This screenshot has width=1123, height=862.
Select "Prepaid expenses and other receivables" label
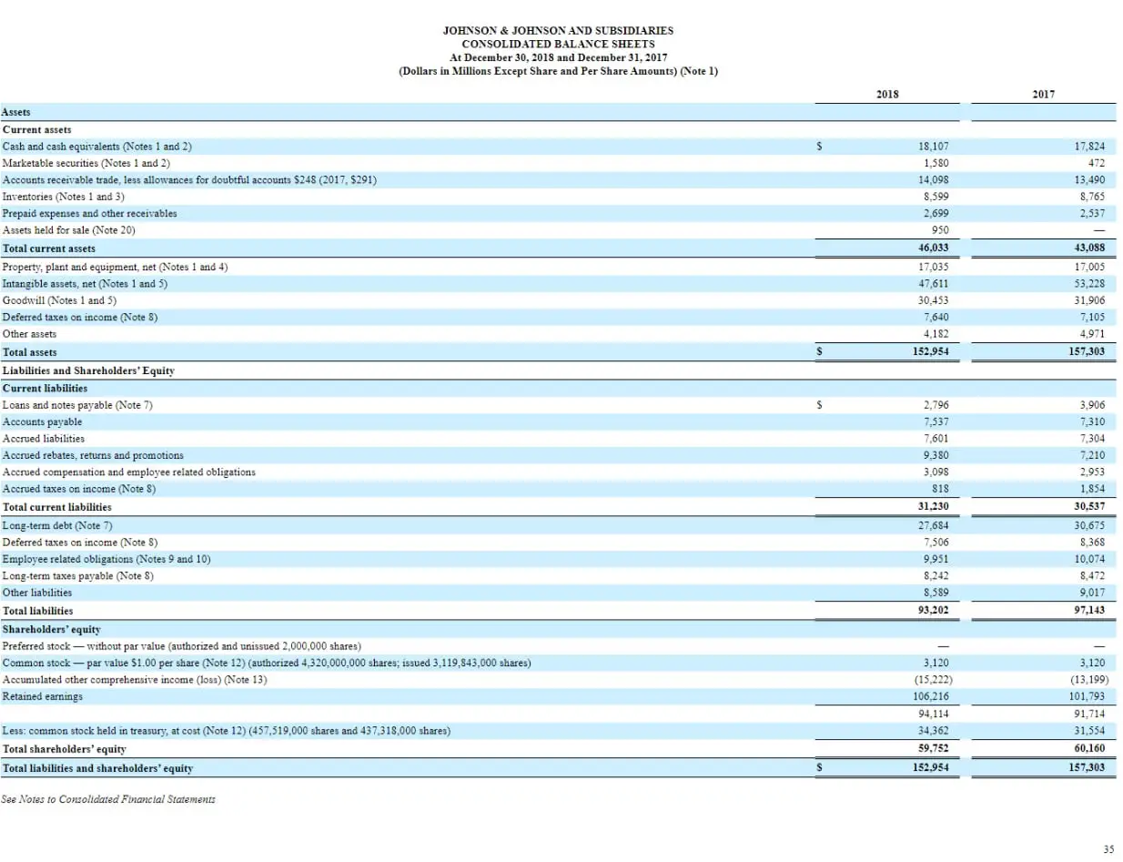pos(90,213)
